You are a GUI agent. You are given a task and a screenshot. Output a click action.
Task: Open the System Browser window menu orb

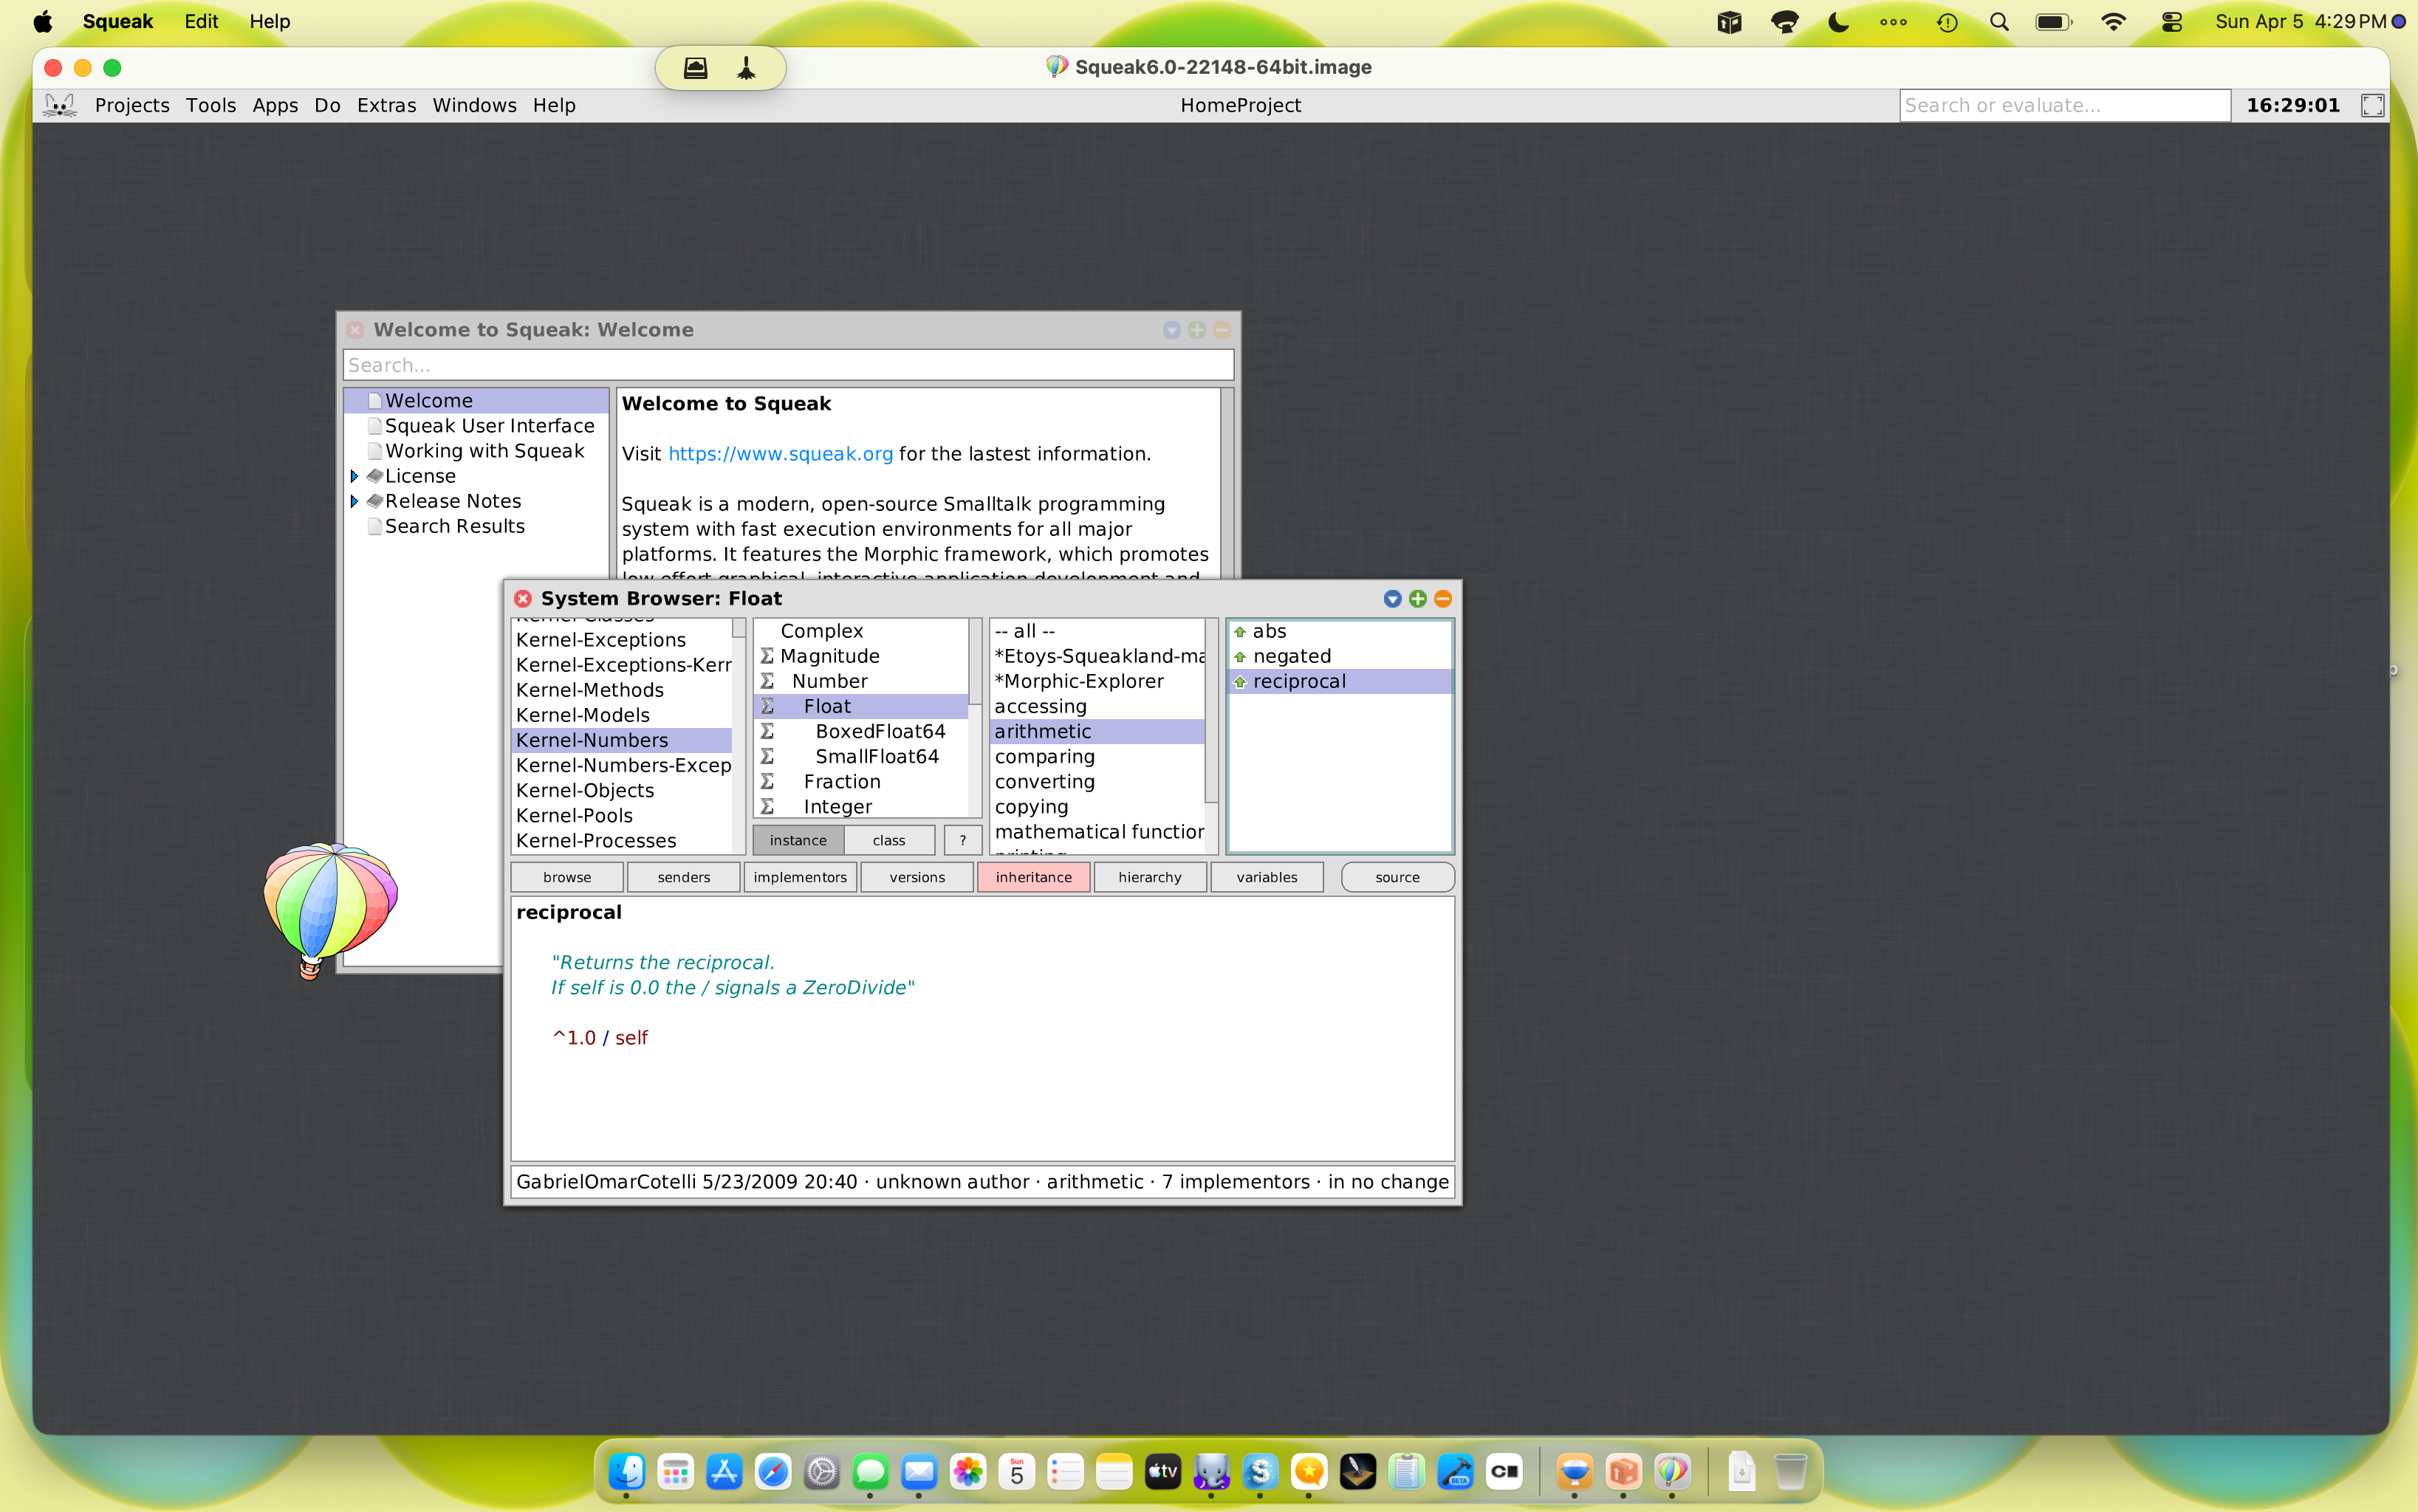coord(1391,598)
